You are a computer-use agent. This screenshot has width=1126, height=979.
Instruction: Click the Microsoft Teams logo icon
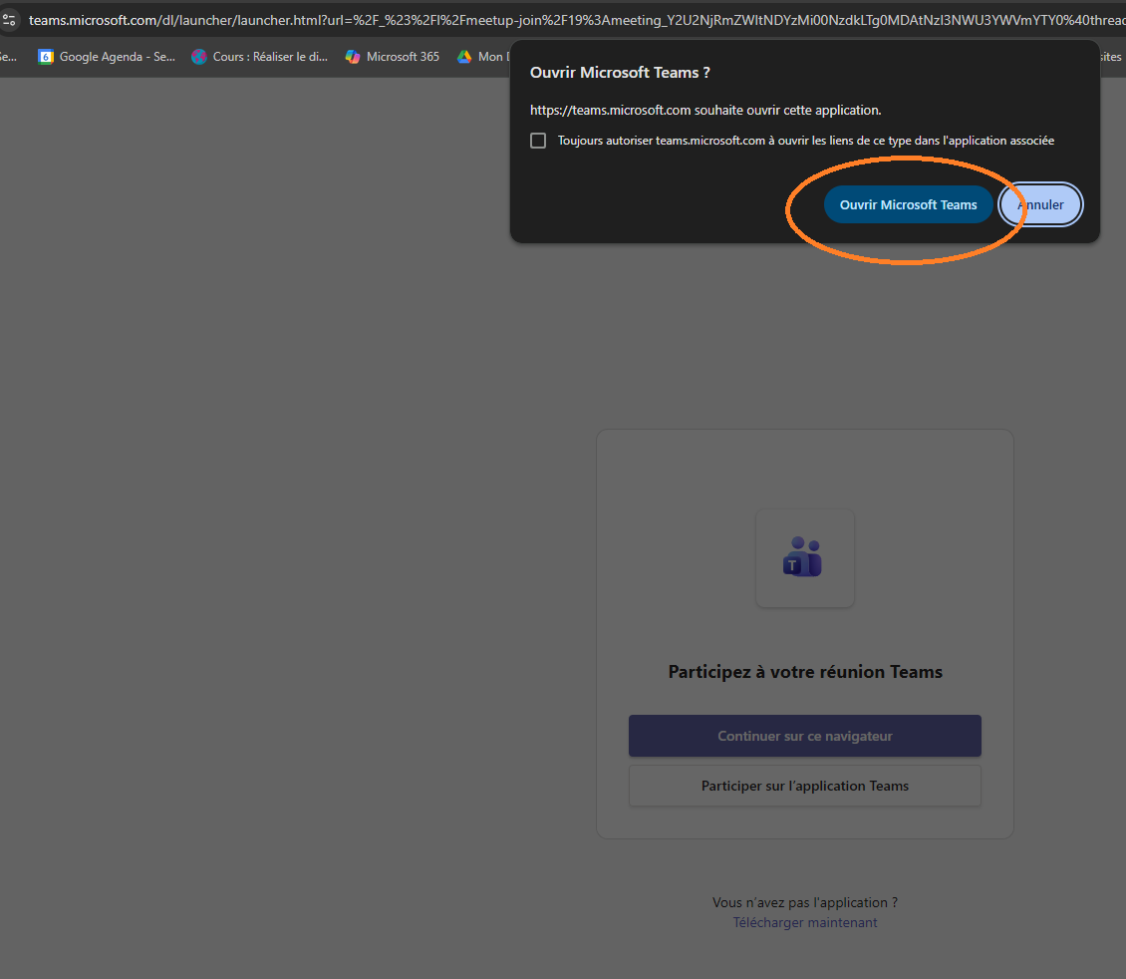804,558
